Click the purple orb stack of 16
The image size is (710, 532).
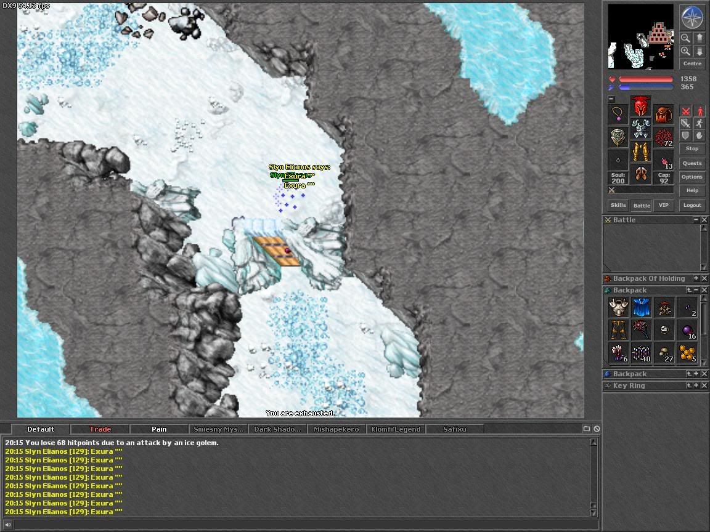687,330
